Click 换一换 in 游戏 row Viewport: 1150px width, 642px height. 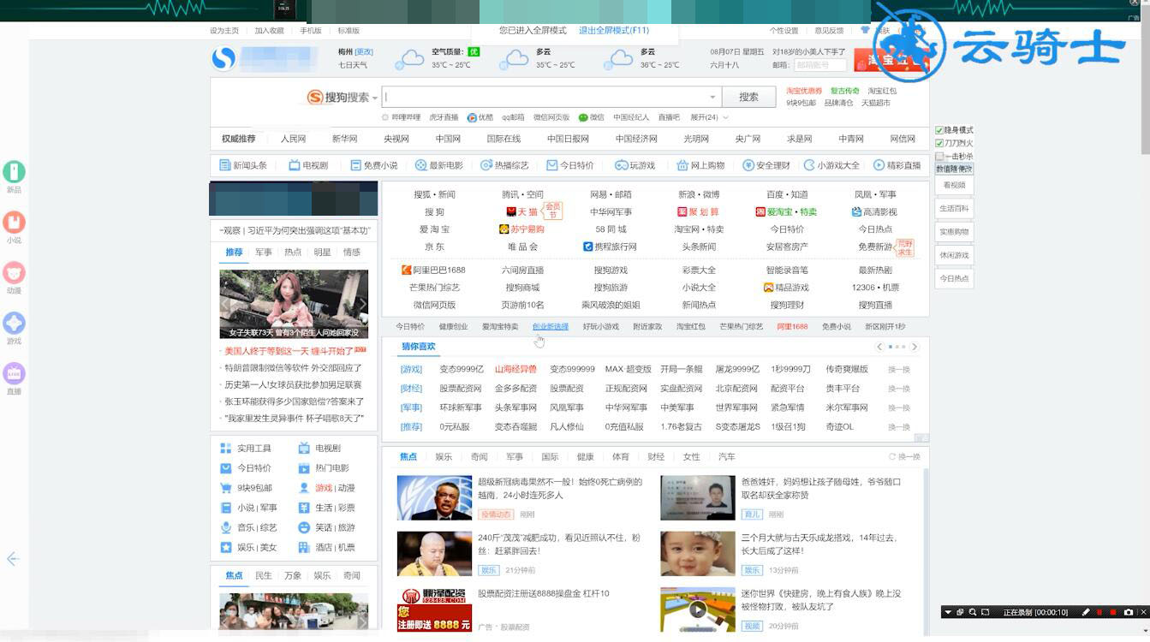898,370
